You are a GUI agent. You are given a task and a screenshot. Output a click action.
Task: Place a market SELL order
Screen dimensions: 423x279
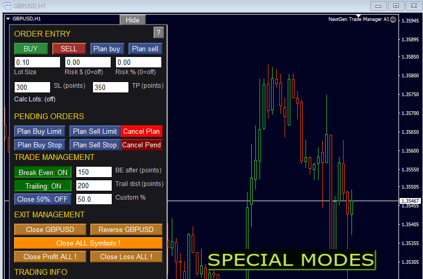pyautogui.click(x=69, y=49)
